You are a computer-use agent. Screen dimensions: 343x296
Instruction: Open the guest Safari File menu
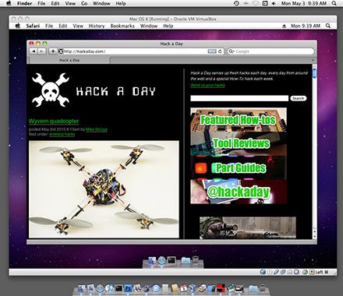(x=49, y=26)
